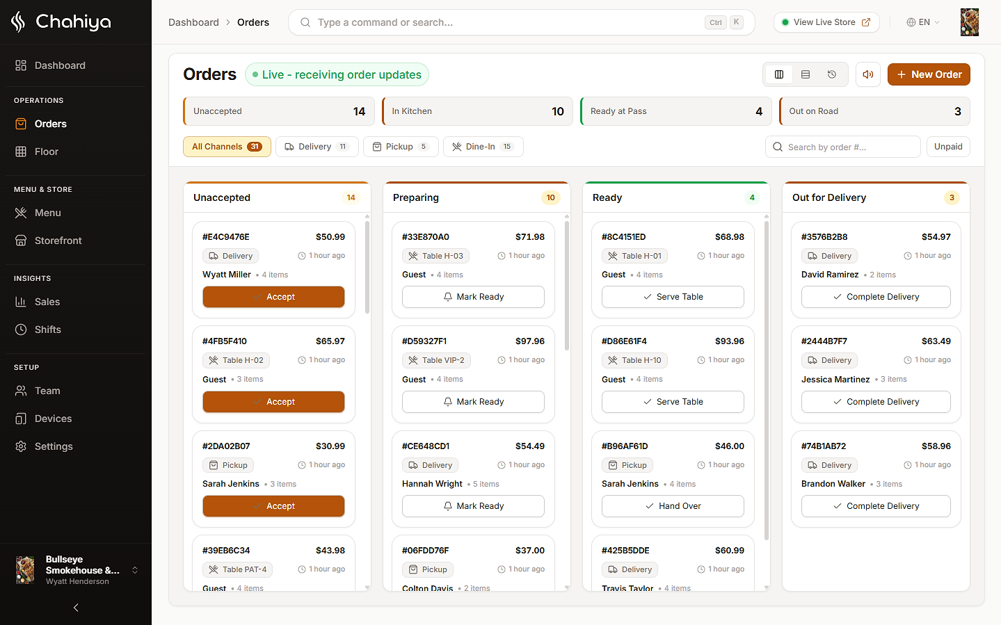Open the Storefront section

coord(76,241)
